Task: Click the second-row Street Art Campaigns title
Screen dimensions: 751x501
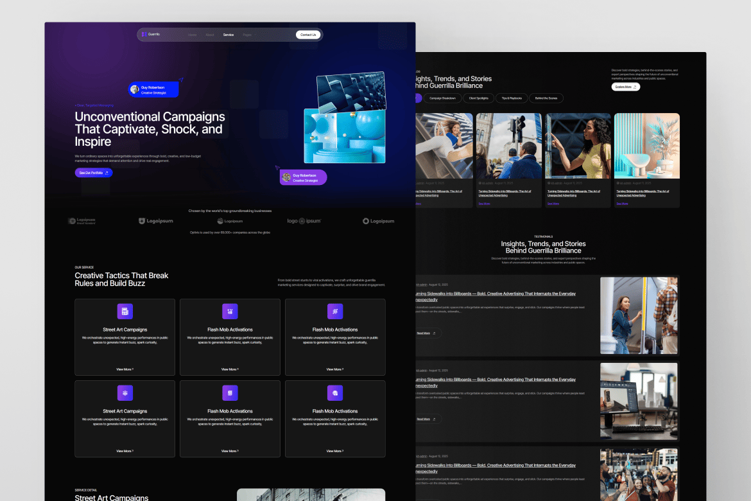Action: (x=125, y=411)
